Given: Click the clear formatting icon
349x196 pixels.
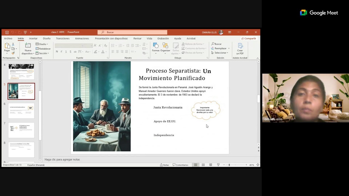Looking at the screenshot, I should coord(106,45).
